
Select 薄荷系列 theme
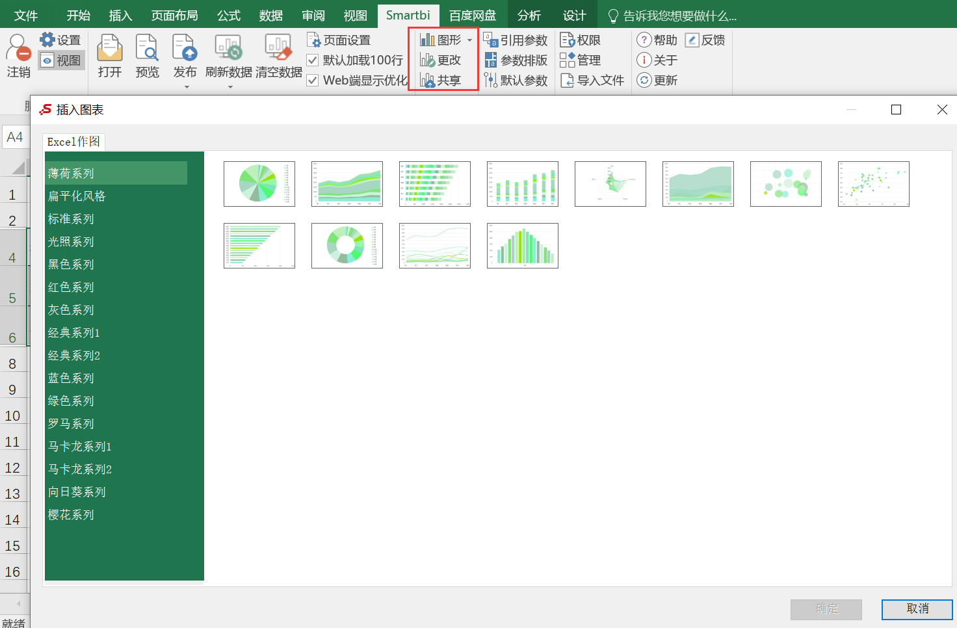point(116,173)
